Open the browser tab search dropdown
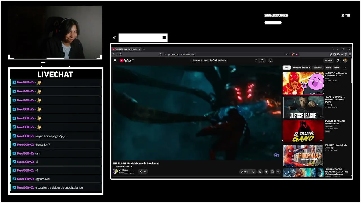361x203 pixels. click(x=333, y=49)
